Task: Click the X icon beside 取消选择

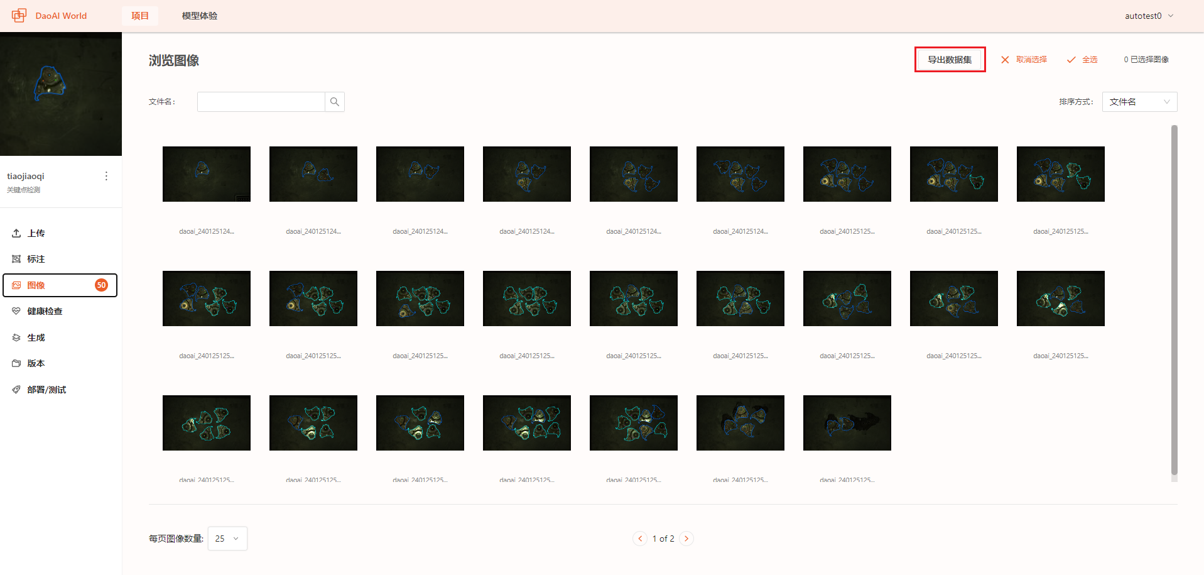Action: [x=1005, y=60]
